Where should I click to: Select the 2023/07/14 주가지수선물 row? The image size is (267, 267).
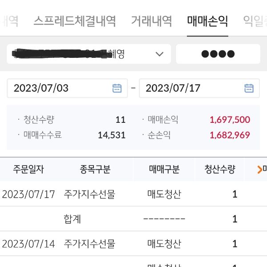(x=125, y=244)
